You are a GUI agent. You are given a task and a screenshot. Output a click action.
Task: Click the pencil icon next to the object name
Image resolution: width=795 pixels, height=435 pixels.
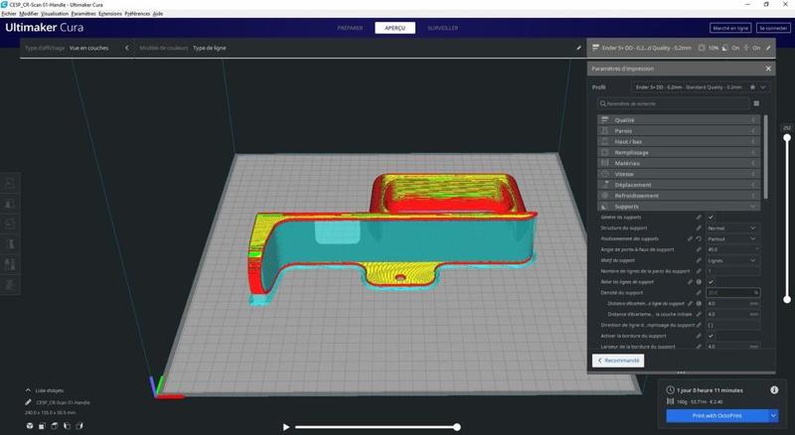(28, 402)
